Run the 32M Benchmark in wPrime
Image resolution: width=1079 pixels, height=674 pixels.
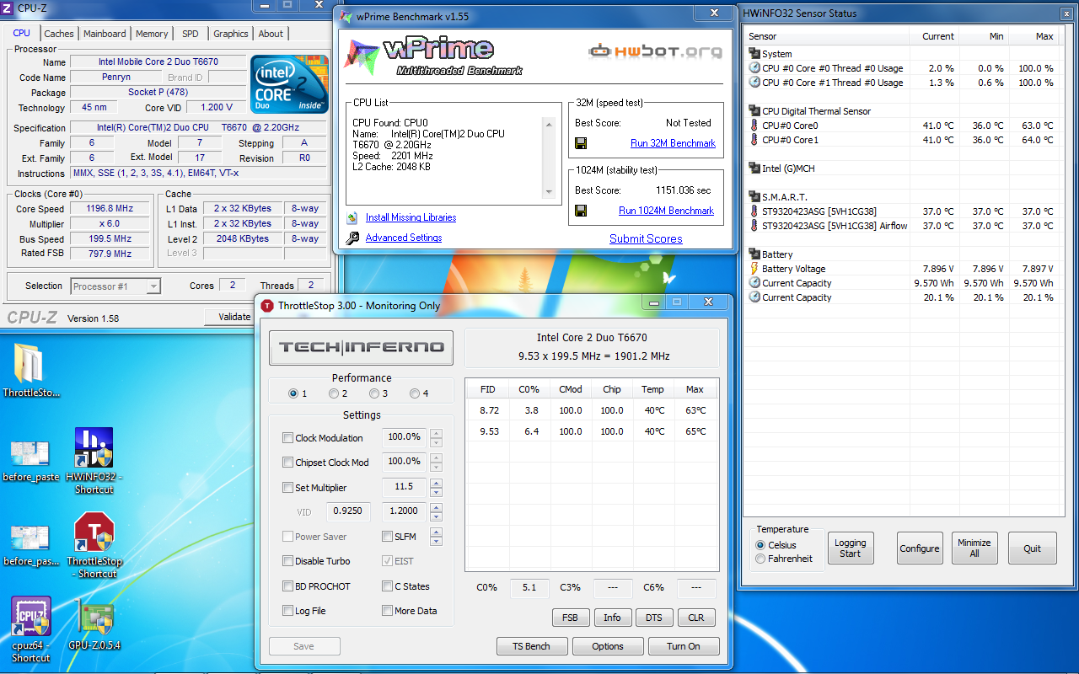tap(673, 143)
